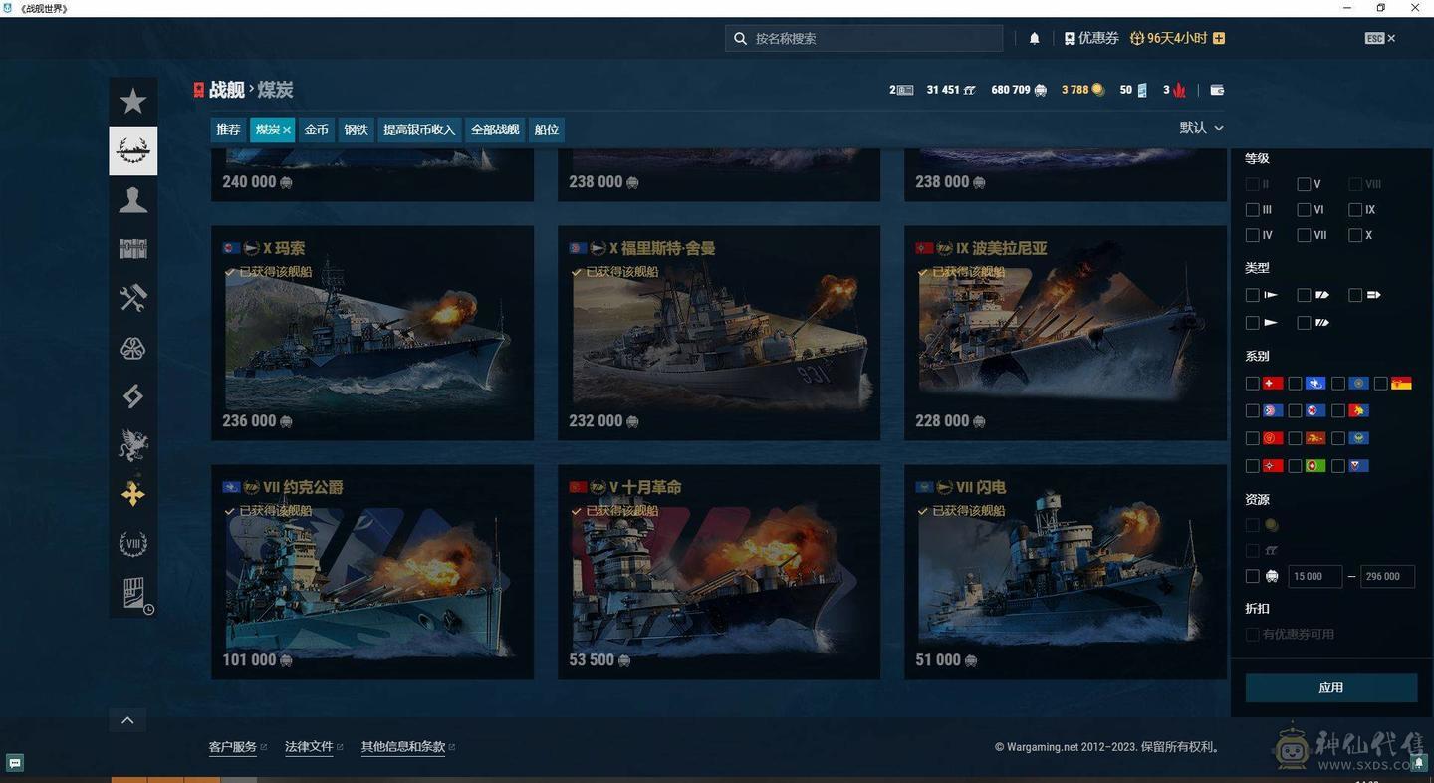Image resolution: width=1434 pixels, height=783 pixels.
Task: Open the camouflage pattern icon in sidebar
Action: click(132, 348)
